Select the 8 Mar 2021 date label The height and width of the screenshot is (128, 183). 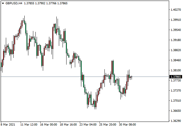coord(8,125)
